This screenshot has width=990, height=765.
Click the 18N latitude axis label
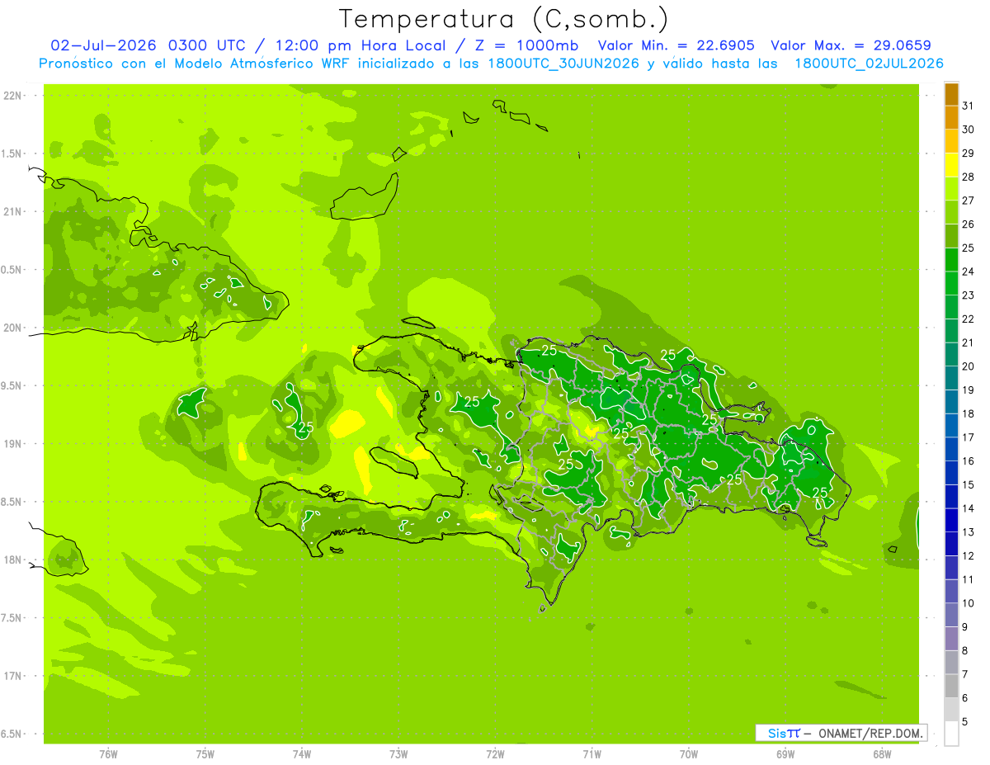click(x=14, y=560)
